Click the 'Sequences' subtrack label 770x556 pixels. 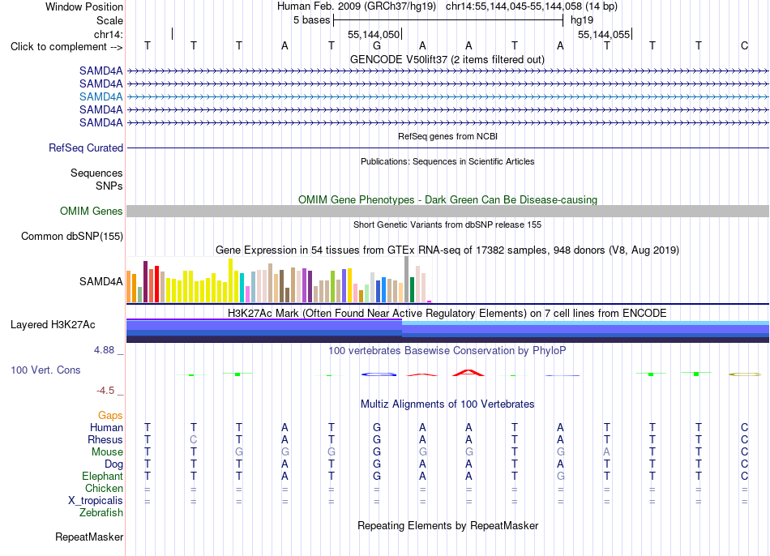click(96, 173)
